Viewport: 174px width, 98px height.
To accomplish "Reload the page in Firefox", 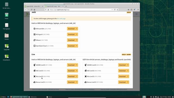I will 32,10.
